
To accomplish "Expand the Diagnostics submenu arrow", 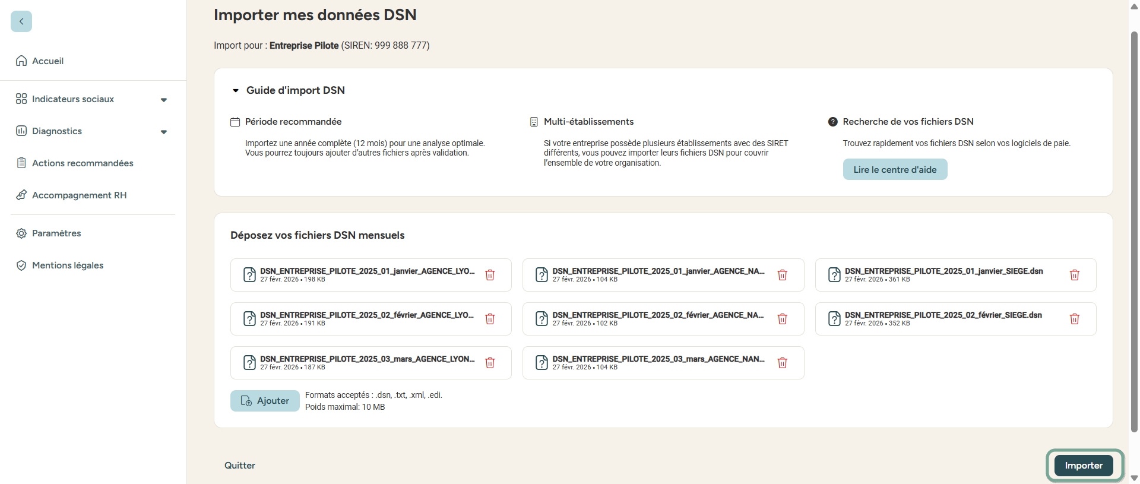I will click(x=163, y=132).
